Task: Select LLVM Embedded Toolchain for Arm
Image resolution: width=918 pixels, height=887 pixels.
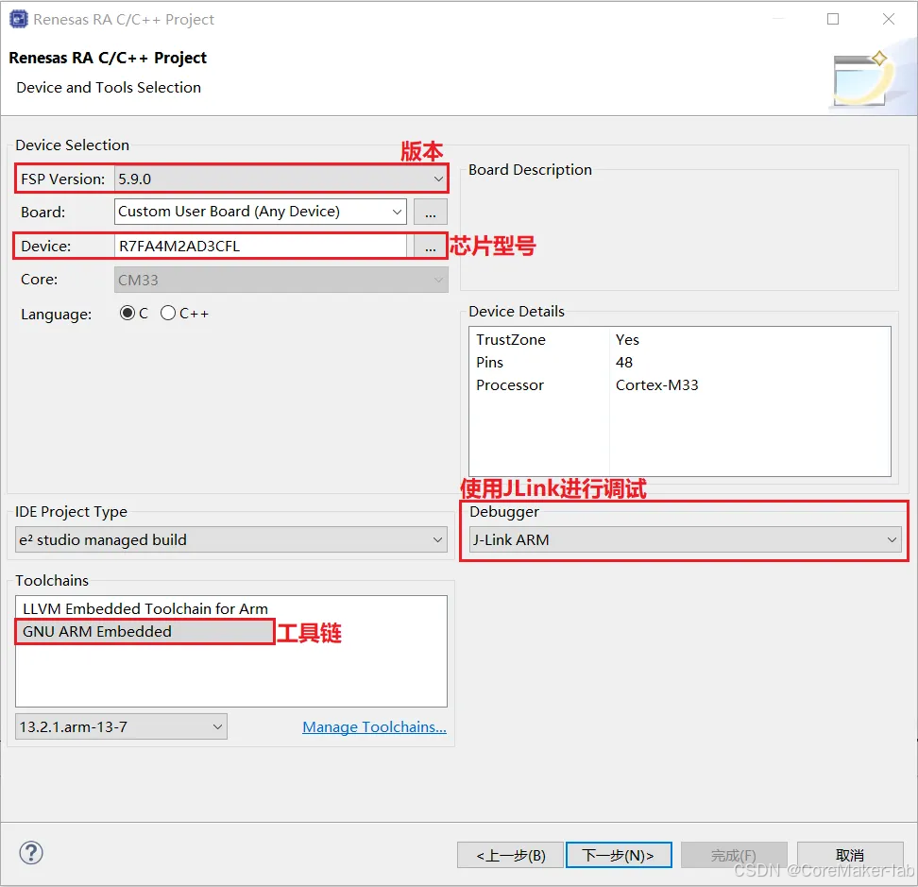Action: 145,609
